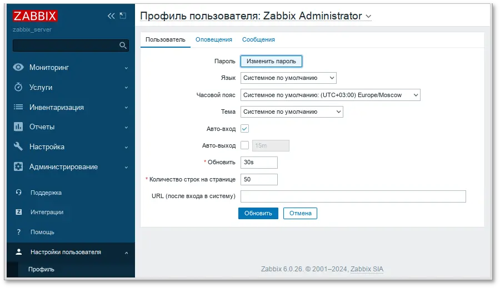Screen dimensions: 500x288
Task: Open the Помощь menu item
Action: (x=42, y=232)
